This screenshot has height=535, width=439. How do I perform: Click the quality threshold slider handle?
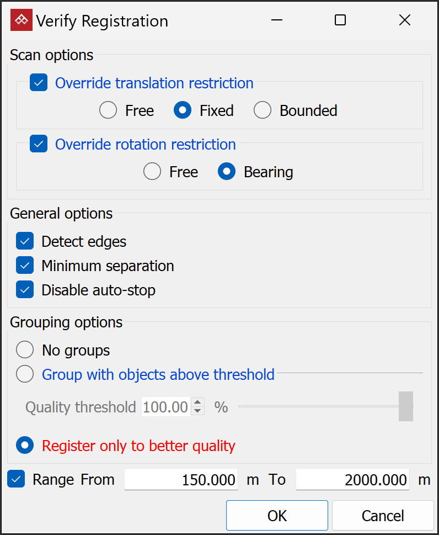(405, 407)
